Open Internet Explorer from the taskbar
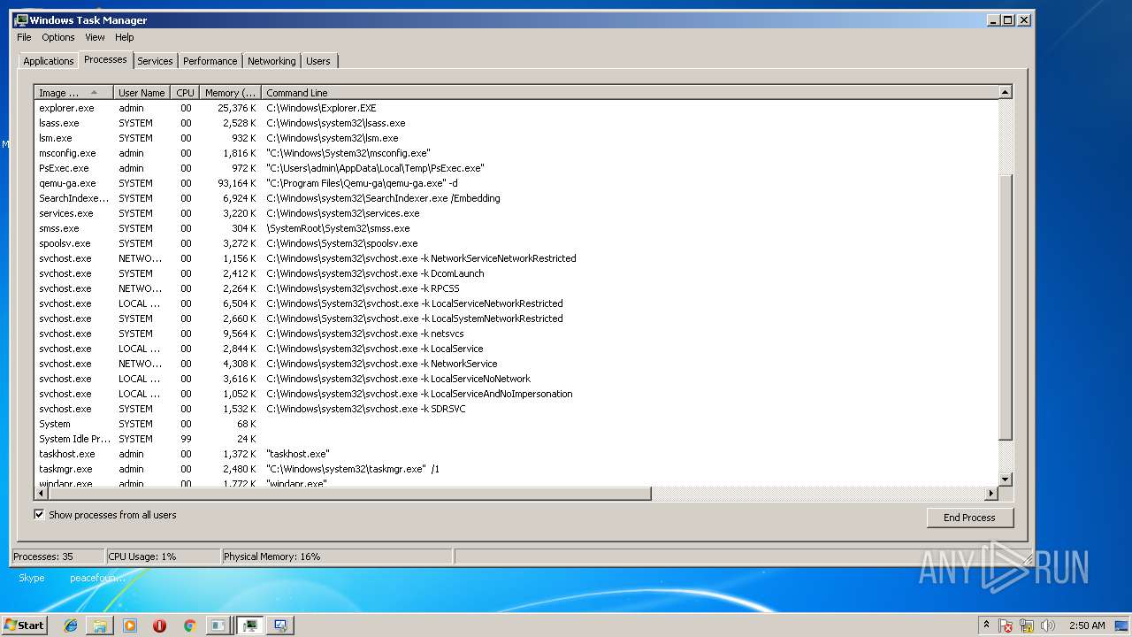Screen dimensions: 1132x637 click(71, 625)
